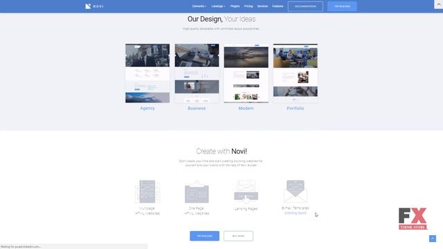The image size is (443, 249).
Task: Click the Try Builder button in header
Action: point(342,6)
